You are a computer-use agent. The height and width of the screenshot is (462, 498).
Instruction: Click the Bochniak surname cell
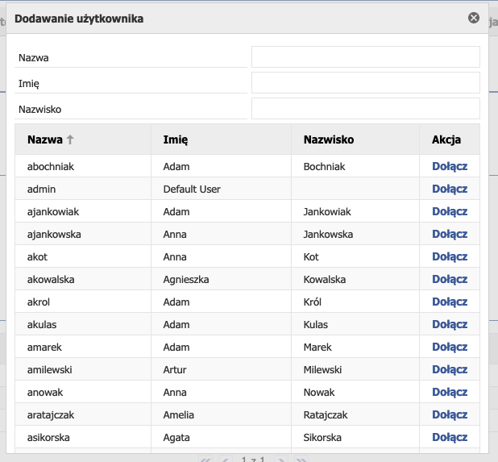tap(355, 166)
